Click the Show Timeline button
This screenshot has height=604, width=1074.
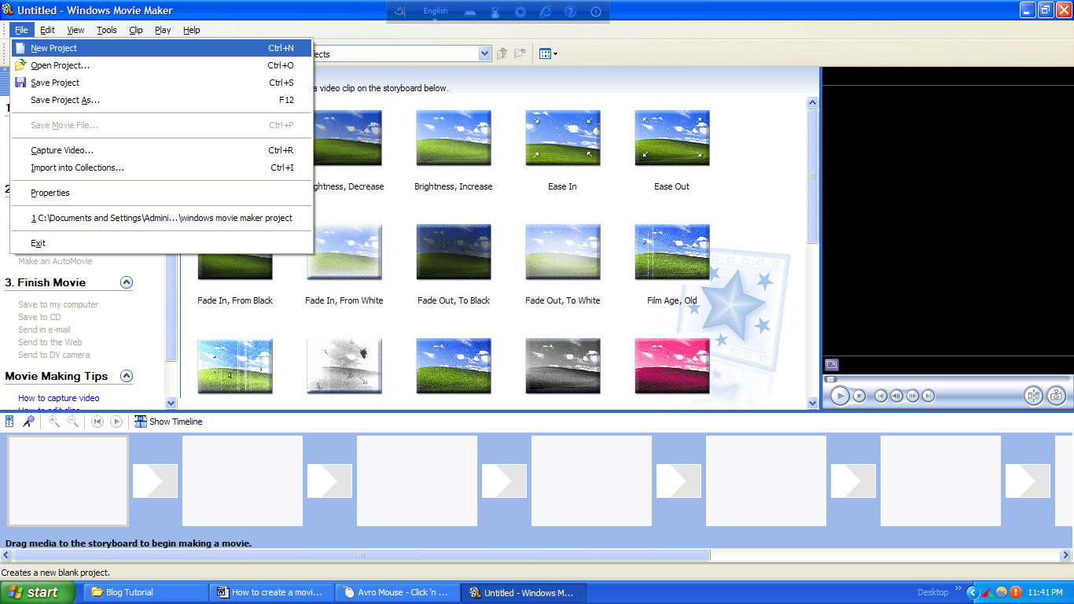[x=168, y=422]
